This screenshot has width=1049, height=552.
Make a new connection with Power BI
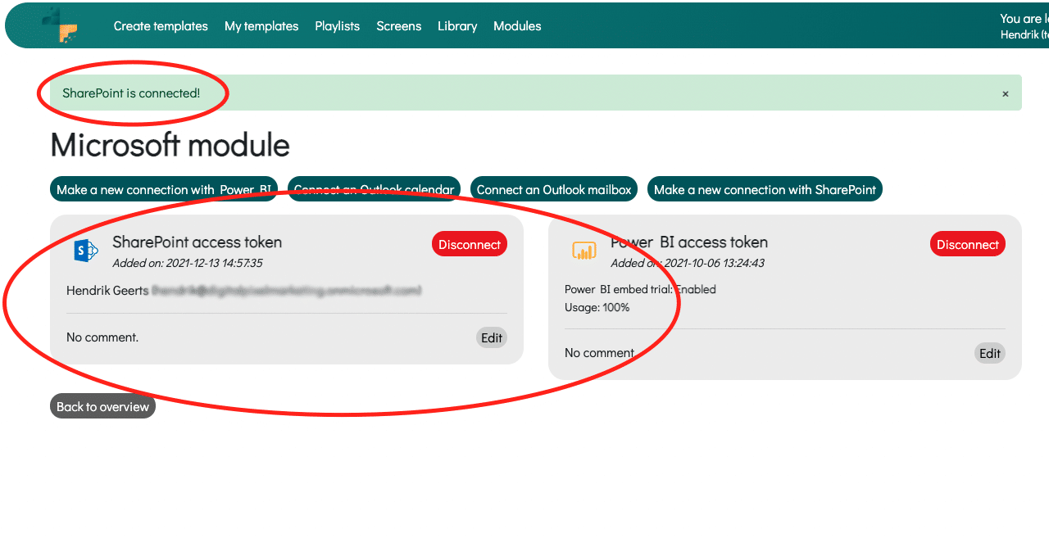[x=164, y=189]
